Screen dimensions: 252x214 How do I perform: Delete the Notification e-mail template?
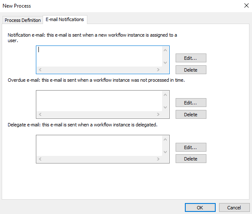coord(191,70)
